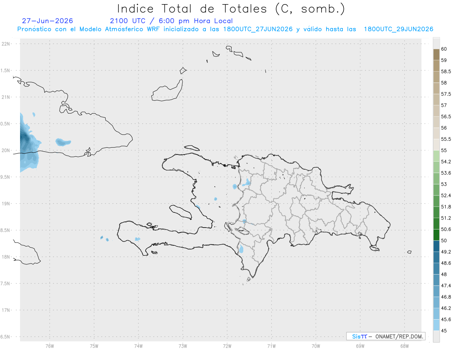
Task: Click the 19N latitude label
Action: pos(6,204)
